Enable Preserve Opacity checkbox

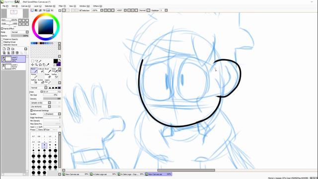point(2,39)
